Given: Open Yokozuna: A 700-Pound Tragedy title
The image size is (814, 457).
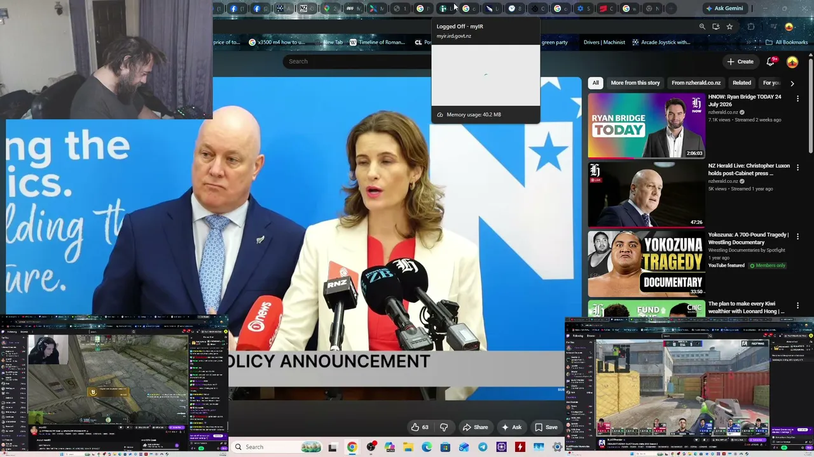Looking at the screenshot, I should tap(748, 239).
